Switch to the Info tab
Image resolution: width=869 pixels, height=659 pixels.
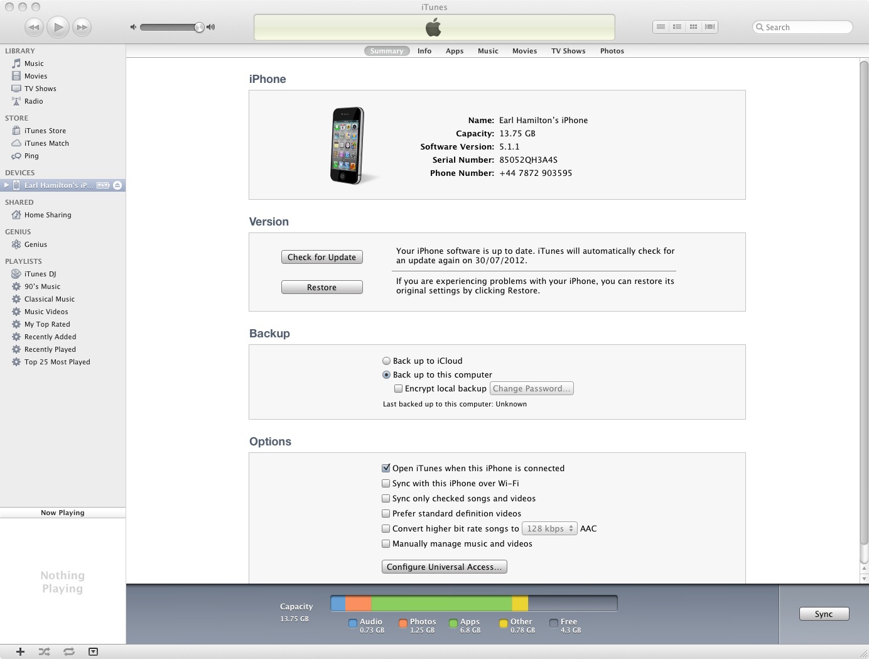coord(424,51)
